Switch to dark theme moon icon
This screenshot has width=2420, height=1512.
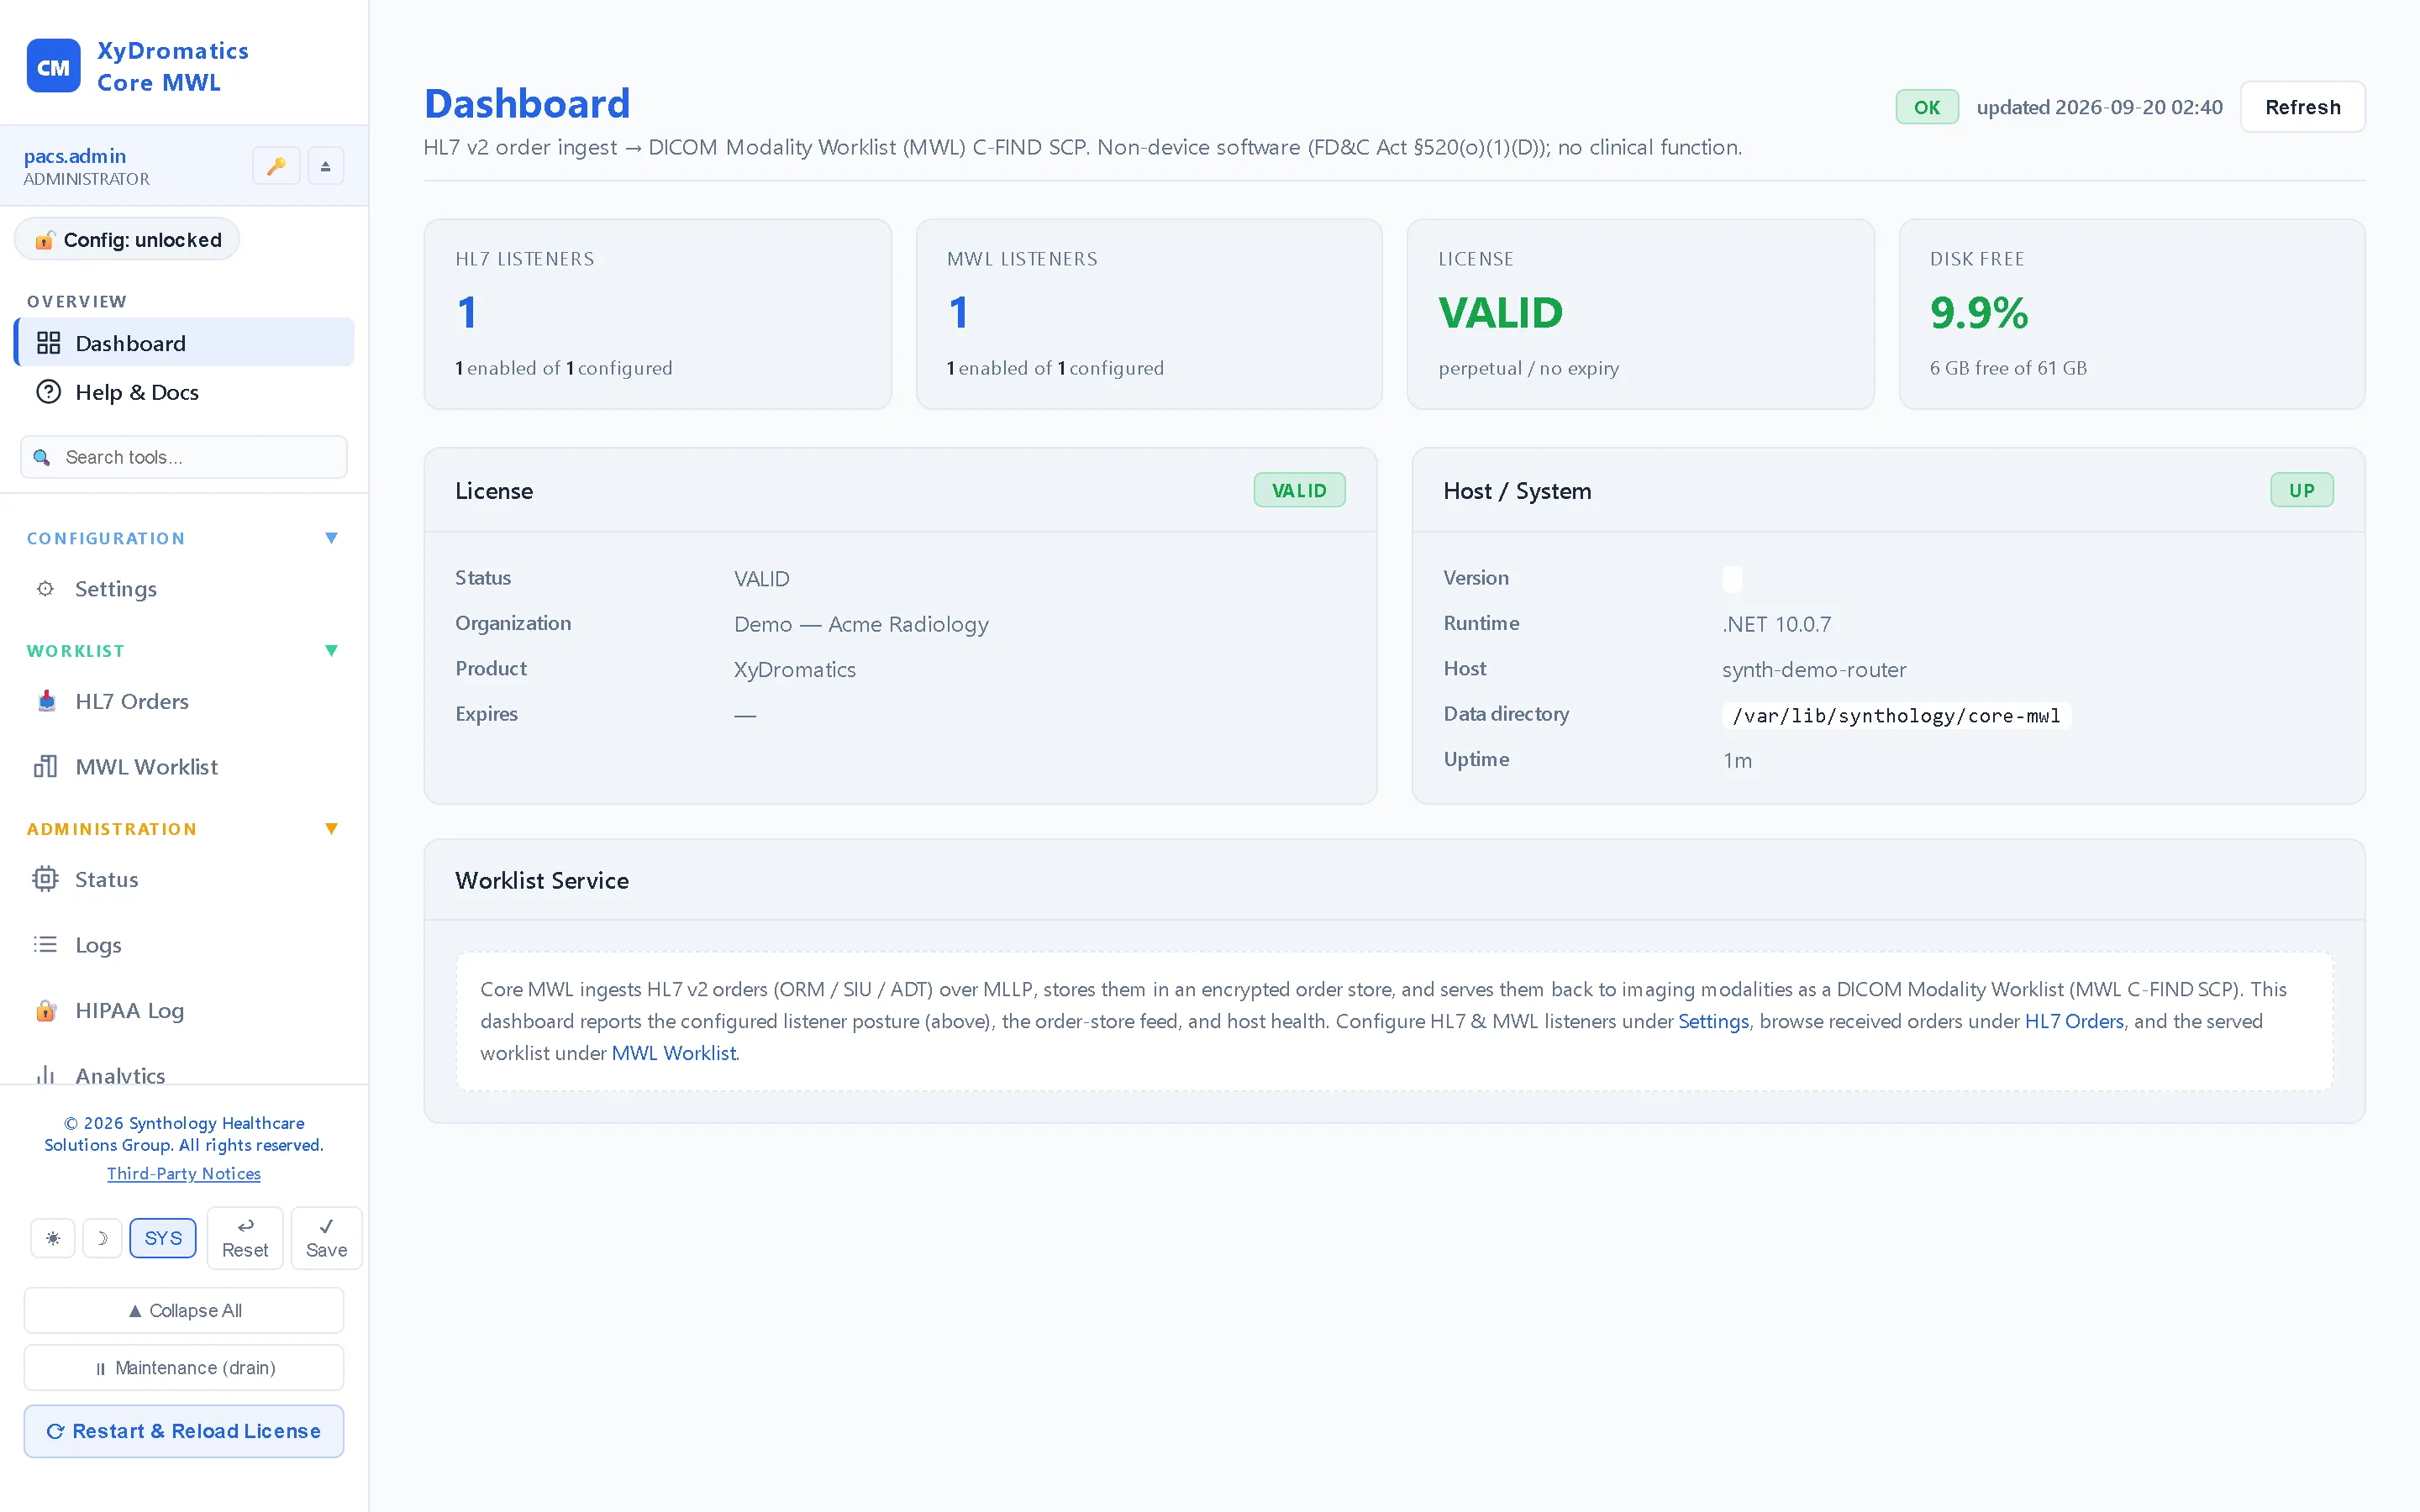[102, 1238]
